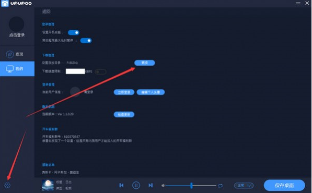Click the 保存桌面 button
Screen dimensions: 312x193
(284, 185)
